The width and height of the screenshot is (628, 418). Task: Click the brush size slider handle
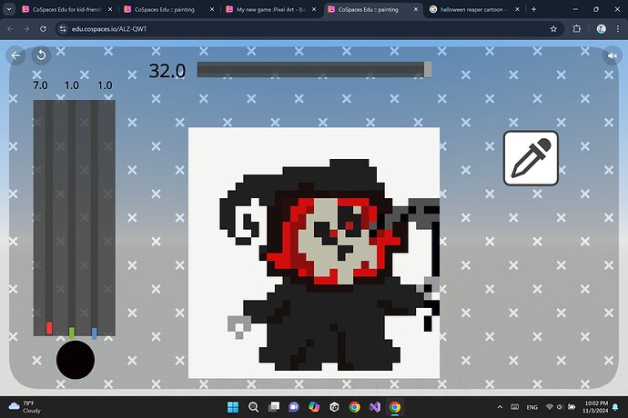428,70
